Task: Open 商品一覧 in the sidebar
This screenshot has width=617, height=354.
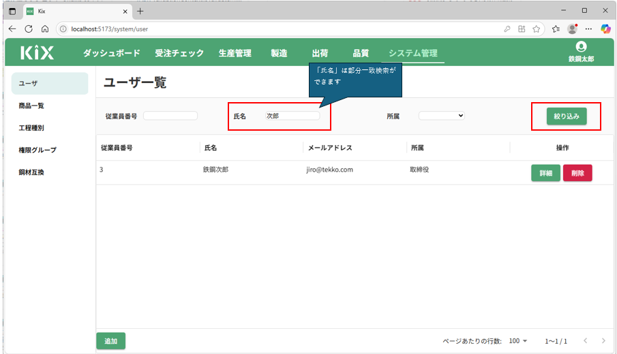Action: [31, 106]
